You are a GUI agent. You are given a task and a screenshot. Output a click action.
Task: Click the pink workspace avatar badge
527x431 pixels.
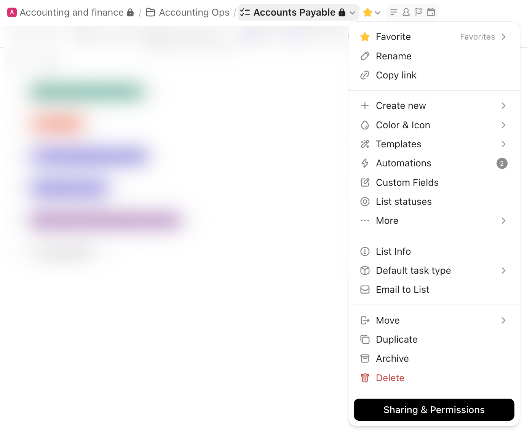[x=11, y=12]
